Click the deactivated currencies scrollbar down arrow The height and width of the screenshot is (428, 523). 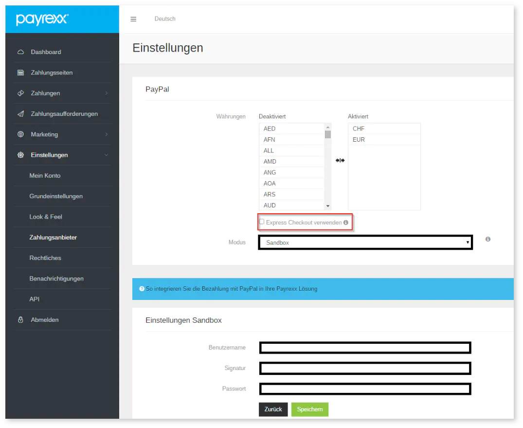(328, 206)
